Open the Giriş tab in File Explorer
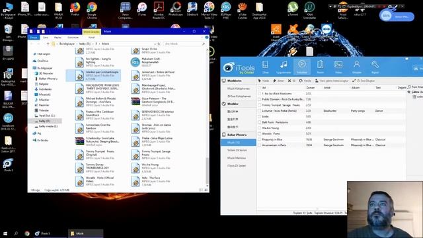The image size is (423, 238). click(46, 38)
